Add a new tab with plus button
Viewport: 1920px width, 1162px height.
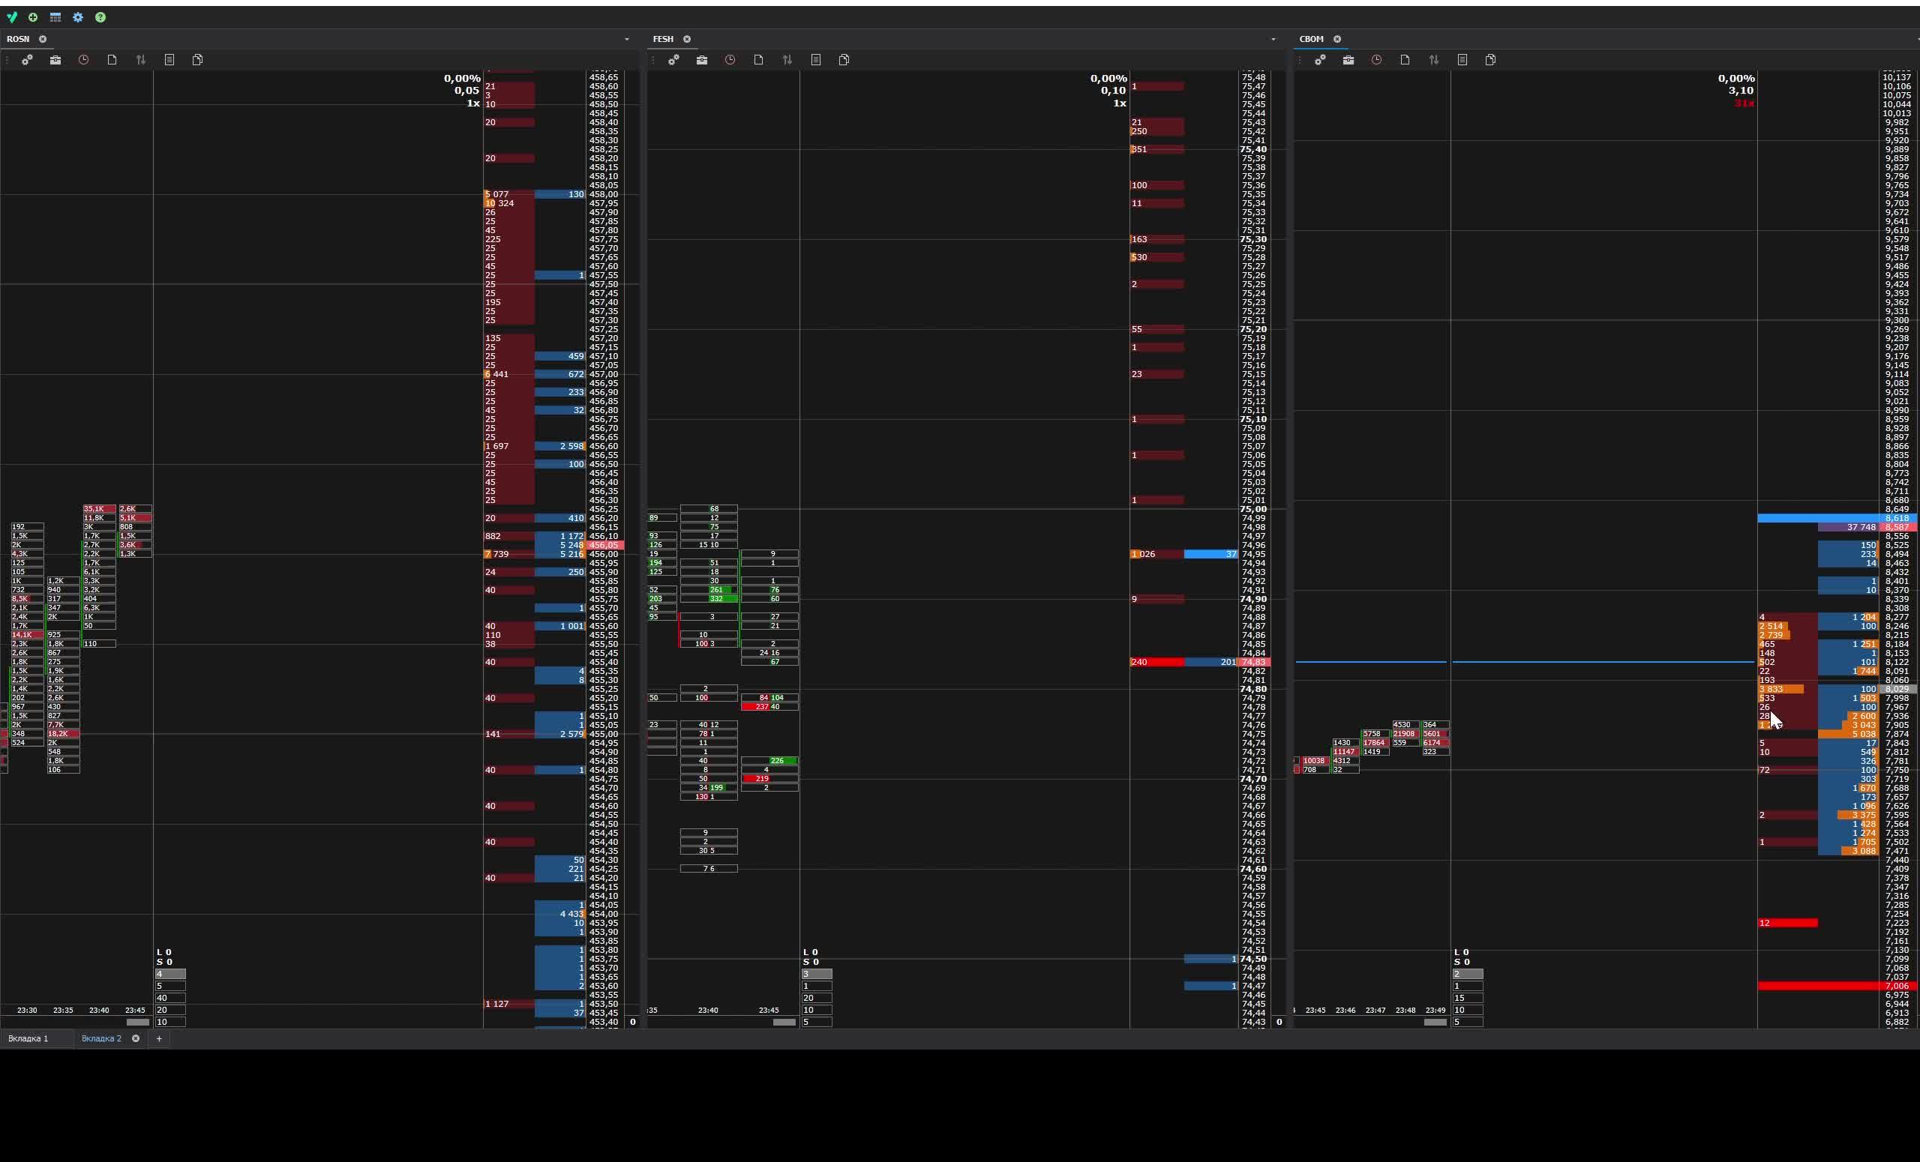click(x=159, y=1038)
